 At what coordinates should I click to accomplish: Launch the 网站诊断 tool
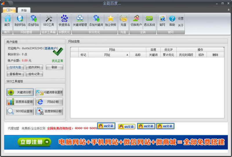[x=49, y=102]
